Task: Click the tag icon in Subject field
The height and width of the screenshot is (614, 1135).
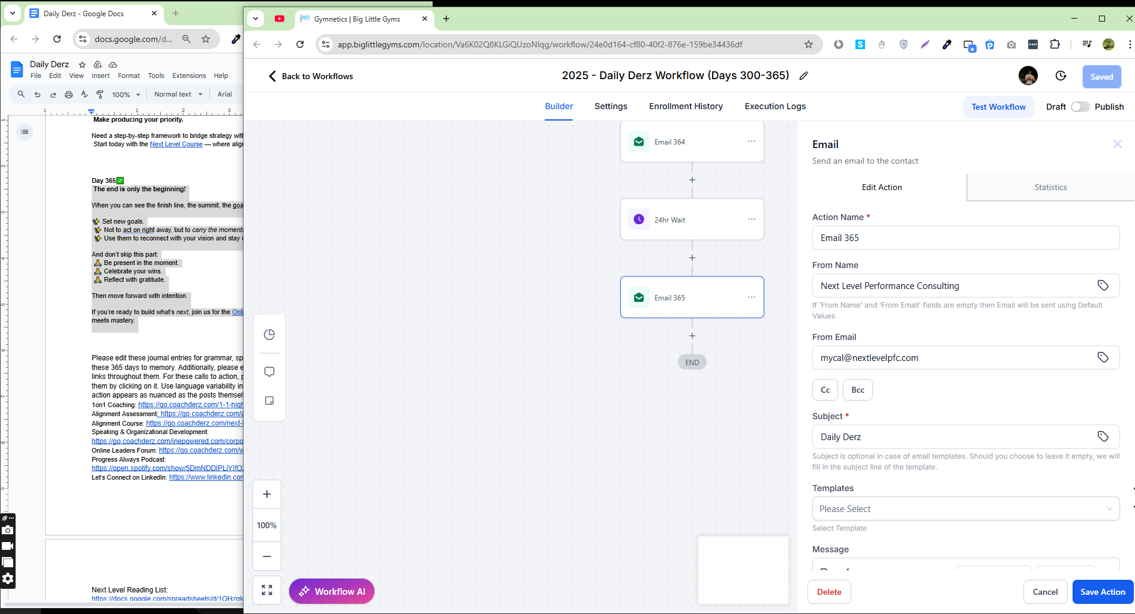Action: pos(1103,437)
